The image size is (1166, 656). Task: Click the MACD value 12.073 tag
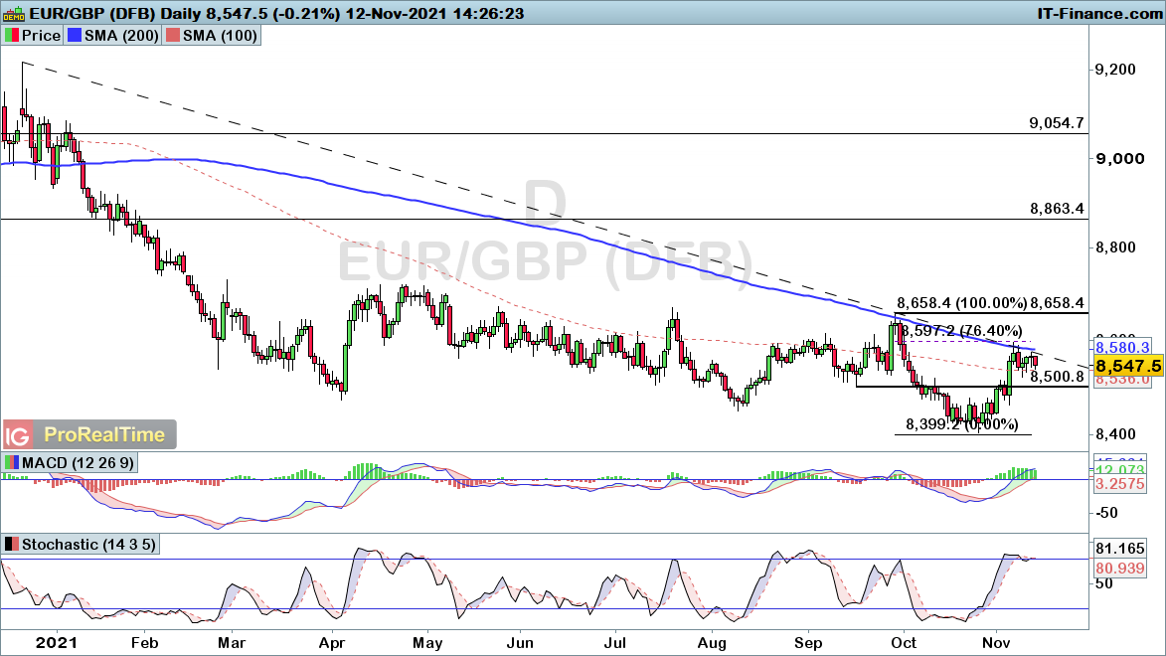1120,470
